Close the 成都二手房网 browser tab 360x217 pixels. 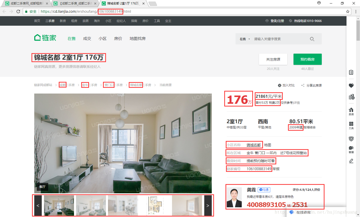pyautogui.click(x=47, y=3)
